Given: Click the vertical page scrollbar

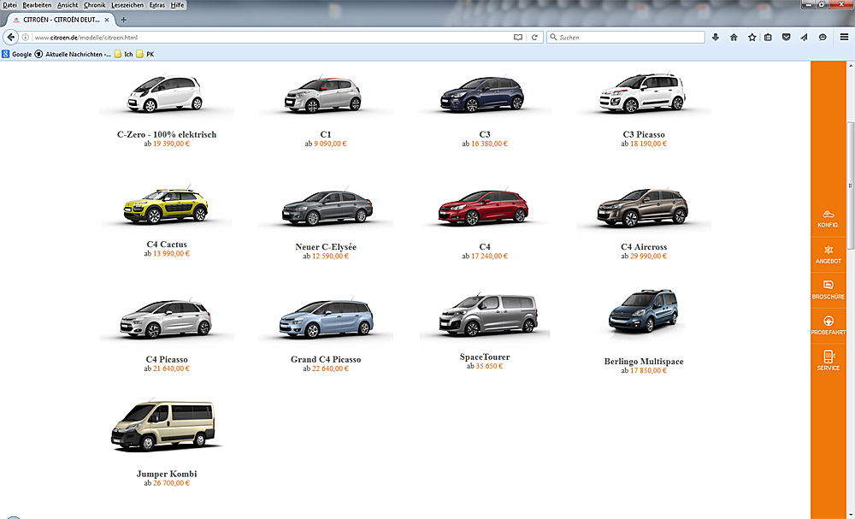Looking at the screenshot, I should (850, 186).
